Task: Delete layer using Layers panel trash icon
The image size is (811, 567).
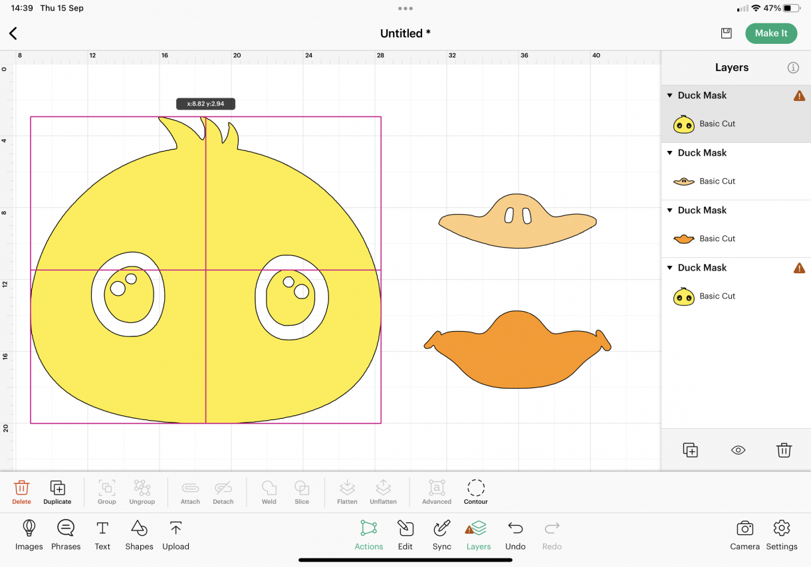Action: pos(784,450)
